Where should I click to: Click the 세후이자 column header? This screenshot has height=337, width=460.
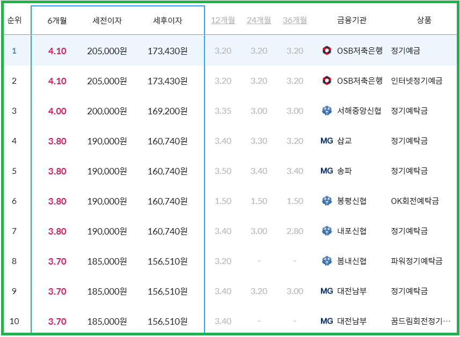pos(167,20)
